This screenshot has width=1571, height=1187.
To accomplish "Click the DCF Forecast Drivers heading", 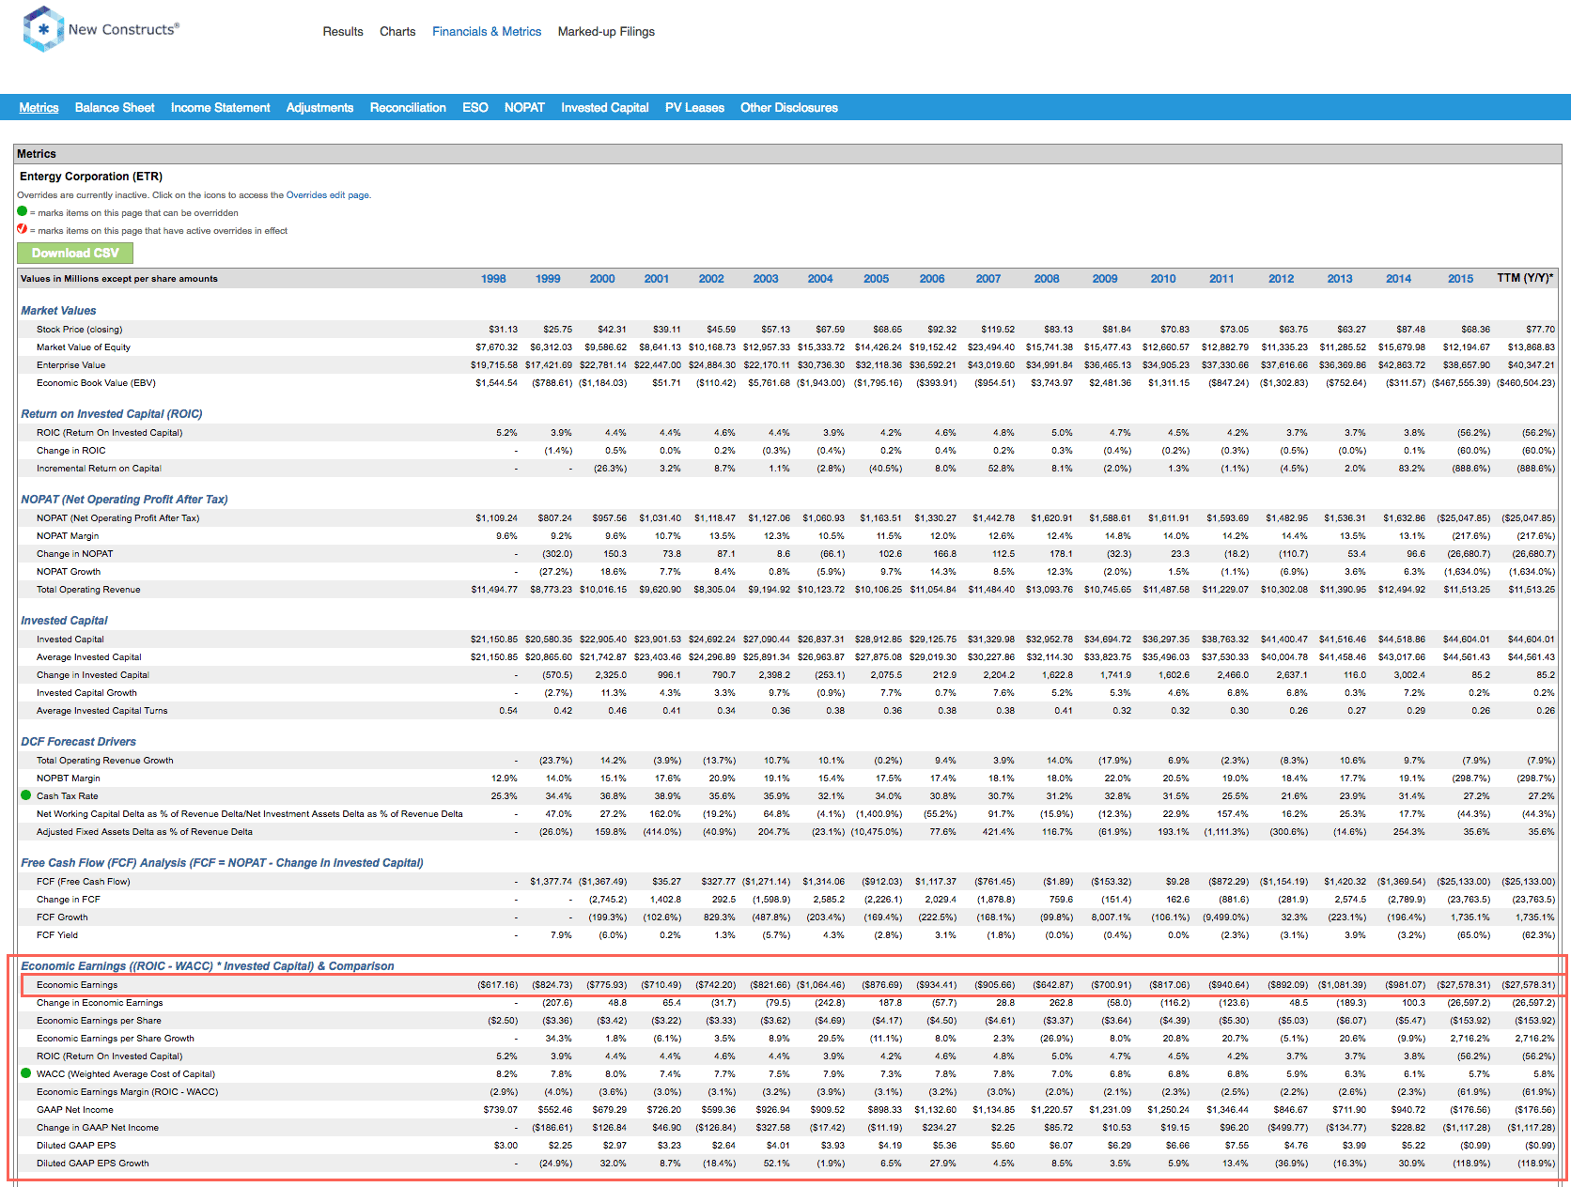I will coord(78,742).
